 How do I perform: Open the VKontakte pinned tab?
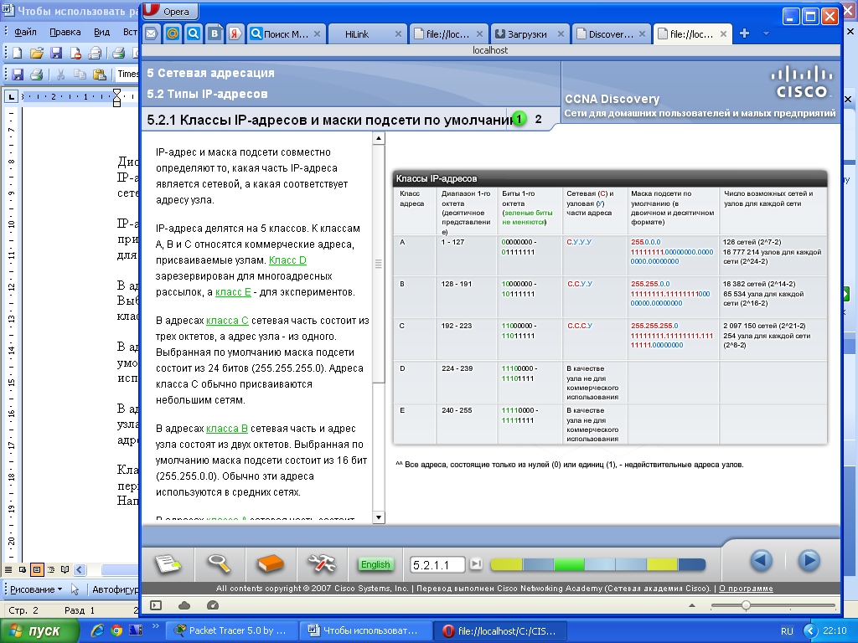(x=214, y=33)
